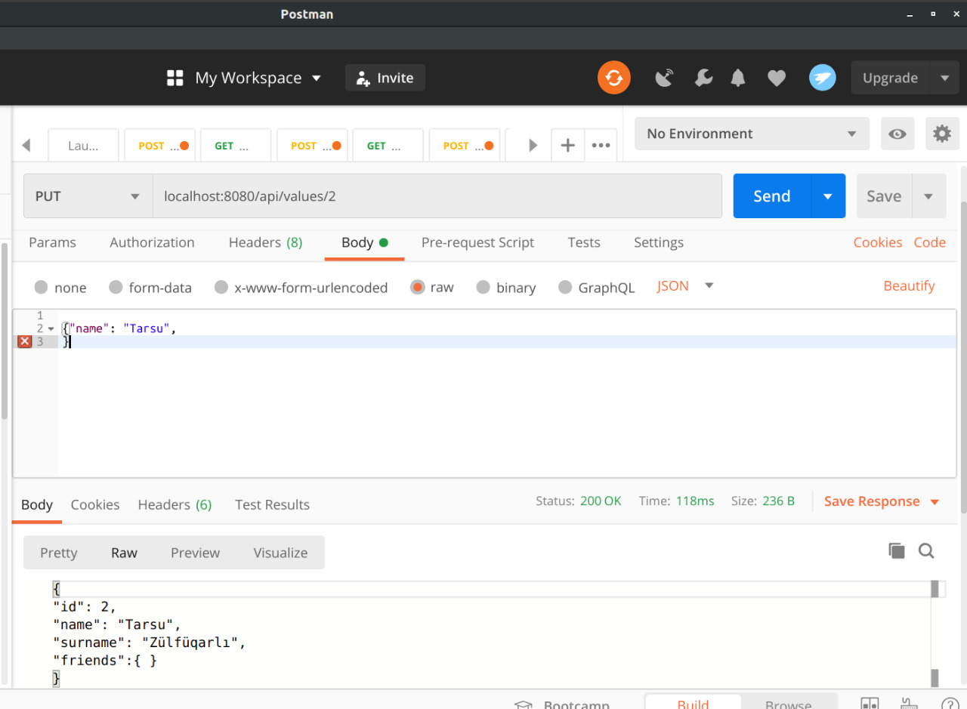Image resolution: width=967 pixels, height=709 pixels.
Task: Click the orange sync icon
Action: point(613,78)
